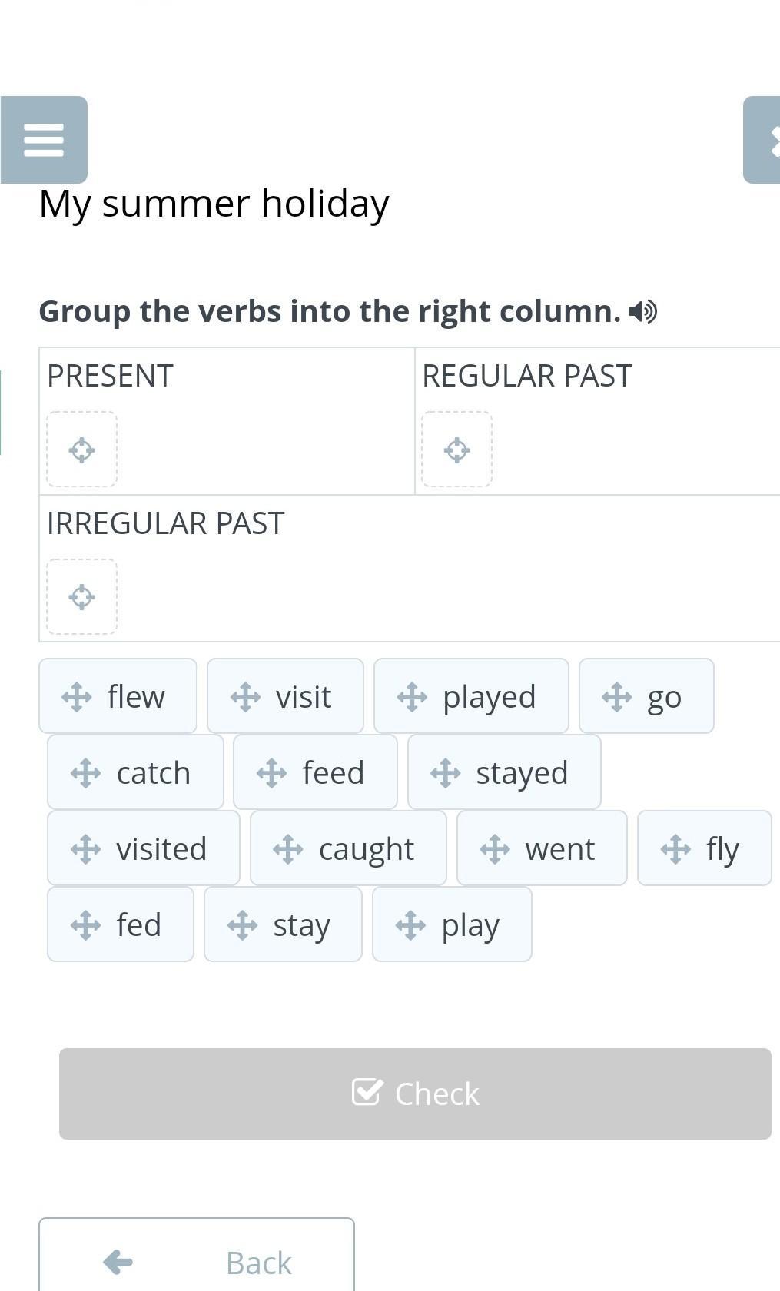780x1291 pixels.
Task: Select the 'visit' word tile
Action: 285,696
